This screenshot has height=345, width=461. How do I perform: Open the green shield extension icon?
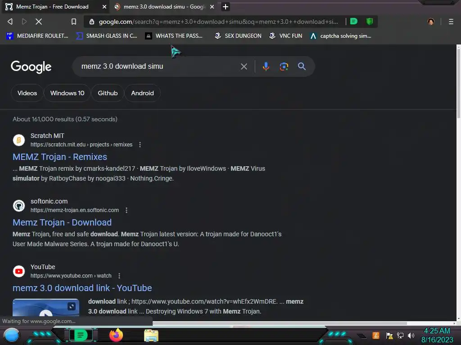coord(370,22)
